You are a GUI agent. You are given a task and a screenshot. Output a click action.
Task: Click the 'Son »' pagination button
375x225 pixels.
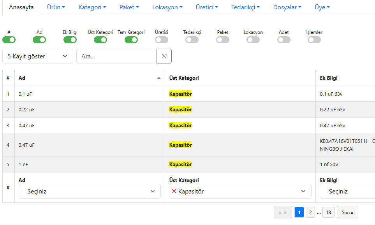point(347,212)
